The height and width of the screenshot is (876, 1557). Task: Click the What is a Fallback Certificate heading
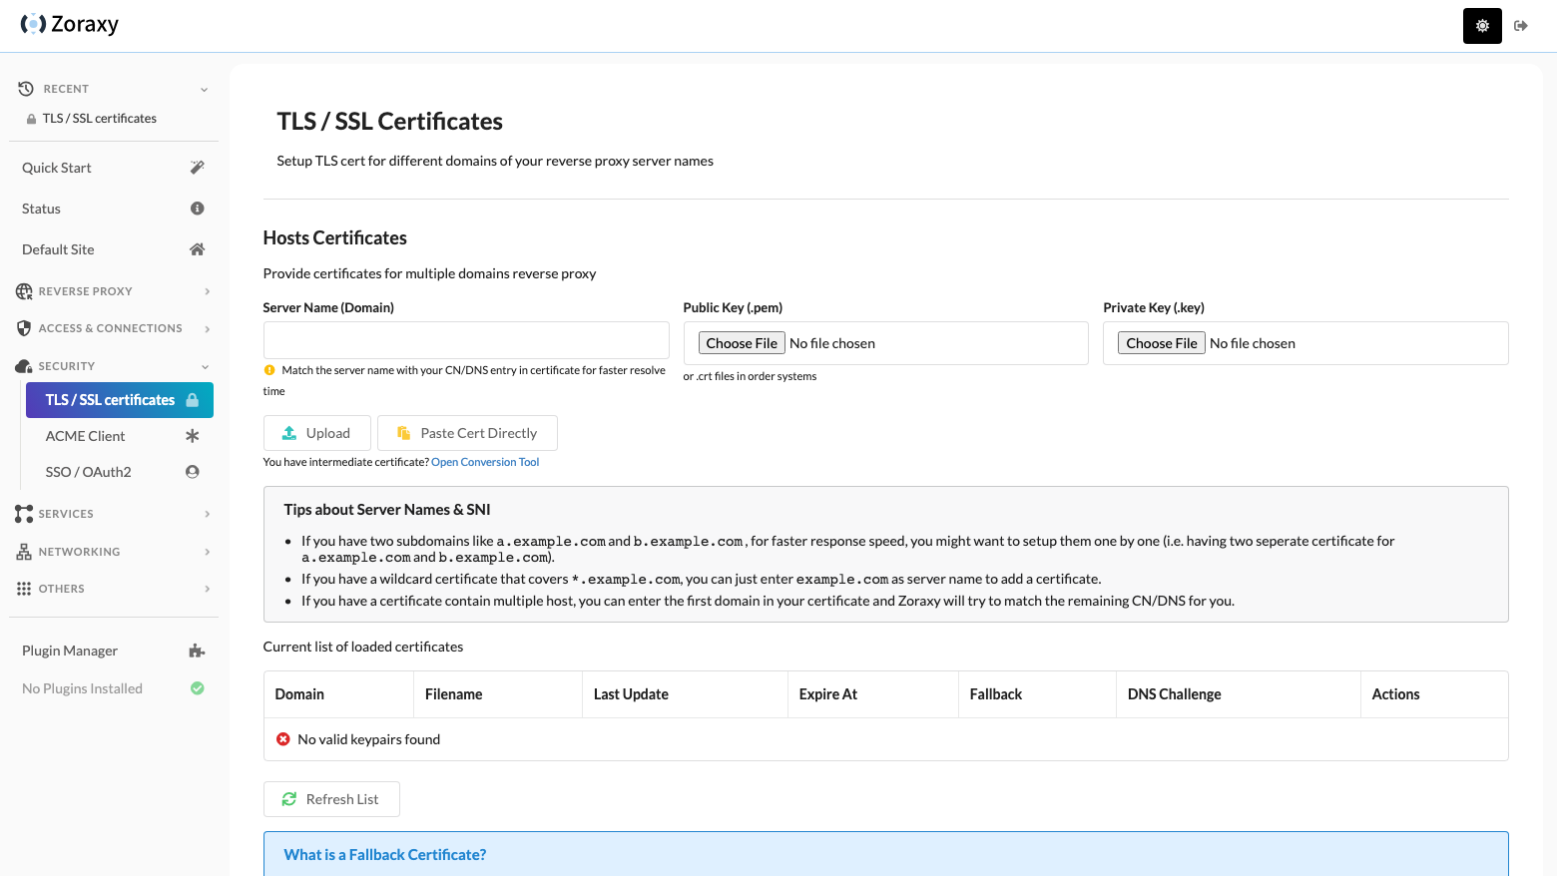[385, 855]
